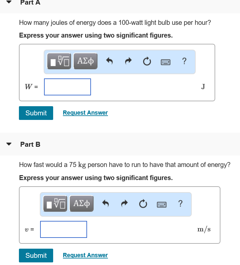Viewport: 240px width, 265px height.
Task: Collapse the Part B section
Action: pyautogui.click(x=8, y=144)
